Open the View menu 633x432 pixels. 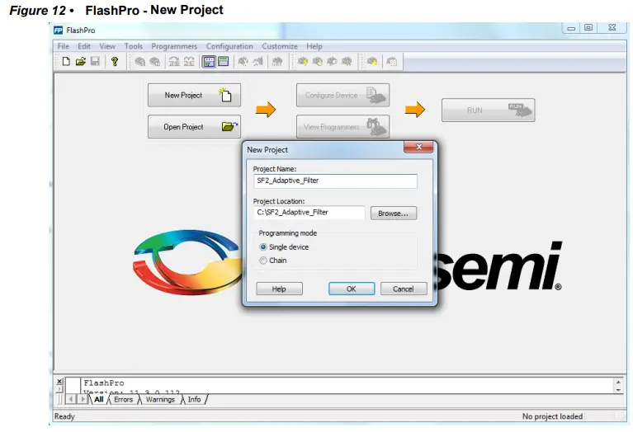[107, 46]
